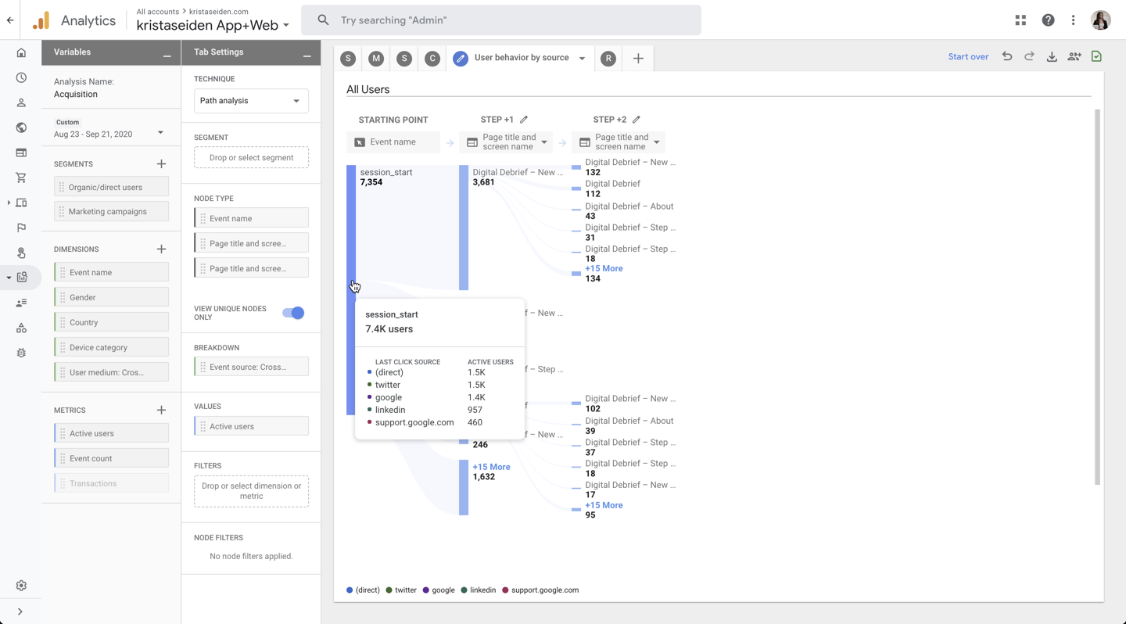The image size is (1126, 624).
Task: Click the Filters drop zone
Action: 251,491
